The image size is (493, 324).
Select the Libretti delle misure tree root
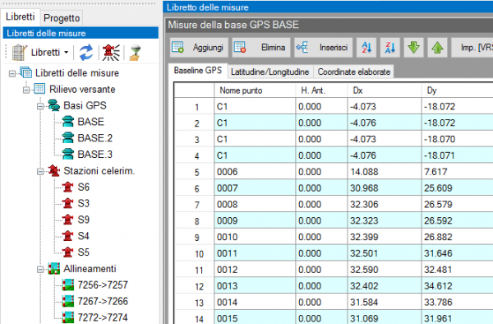[77, 73]
